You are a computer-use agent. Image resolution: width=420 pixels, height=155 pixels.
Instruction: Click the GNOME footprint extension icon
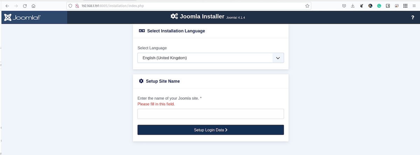click(x=362, y=6)
